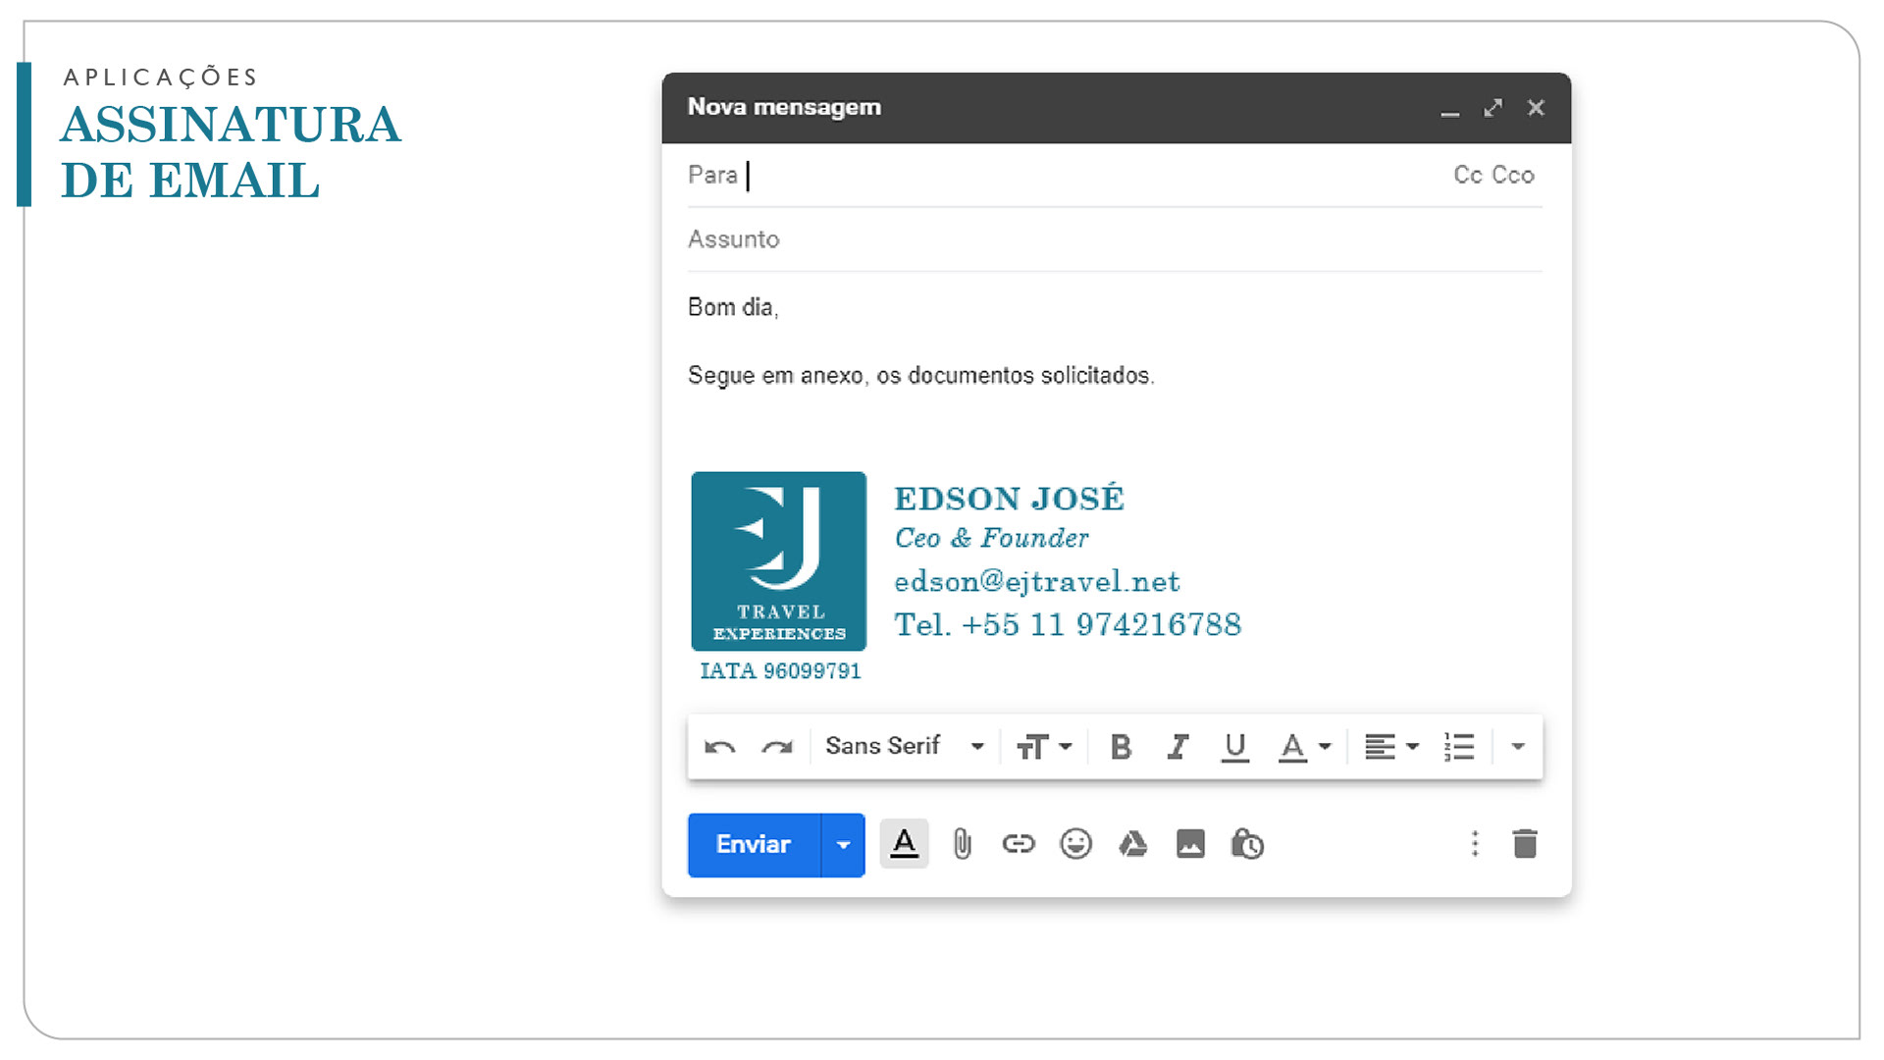
Task: Click the Assunto subject field
Action: tap(1115, 239)
